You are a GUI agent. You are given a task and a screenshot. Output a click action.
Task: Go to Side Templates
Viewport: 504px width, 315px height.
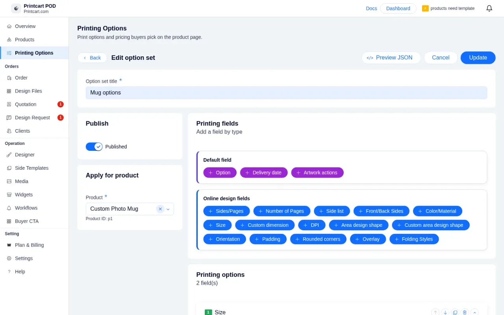coord(34,168)
